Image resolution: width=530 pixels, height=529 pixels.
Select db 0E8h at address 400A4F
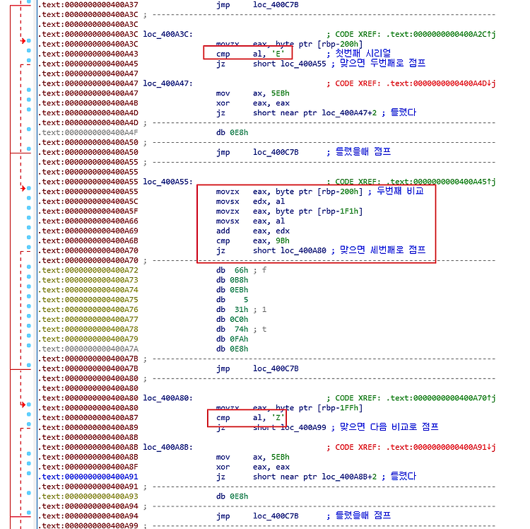(x=232, y=132)
